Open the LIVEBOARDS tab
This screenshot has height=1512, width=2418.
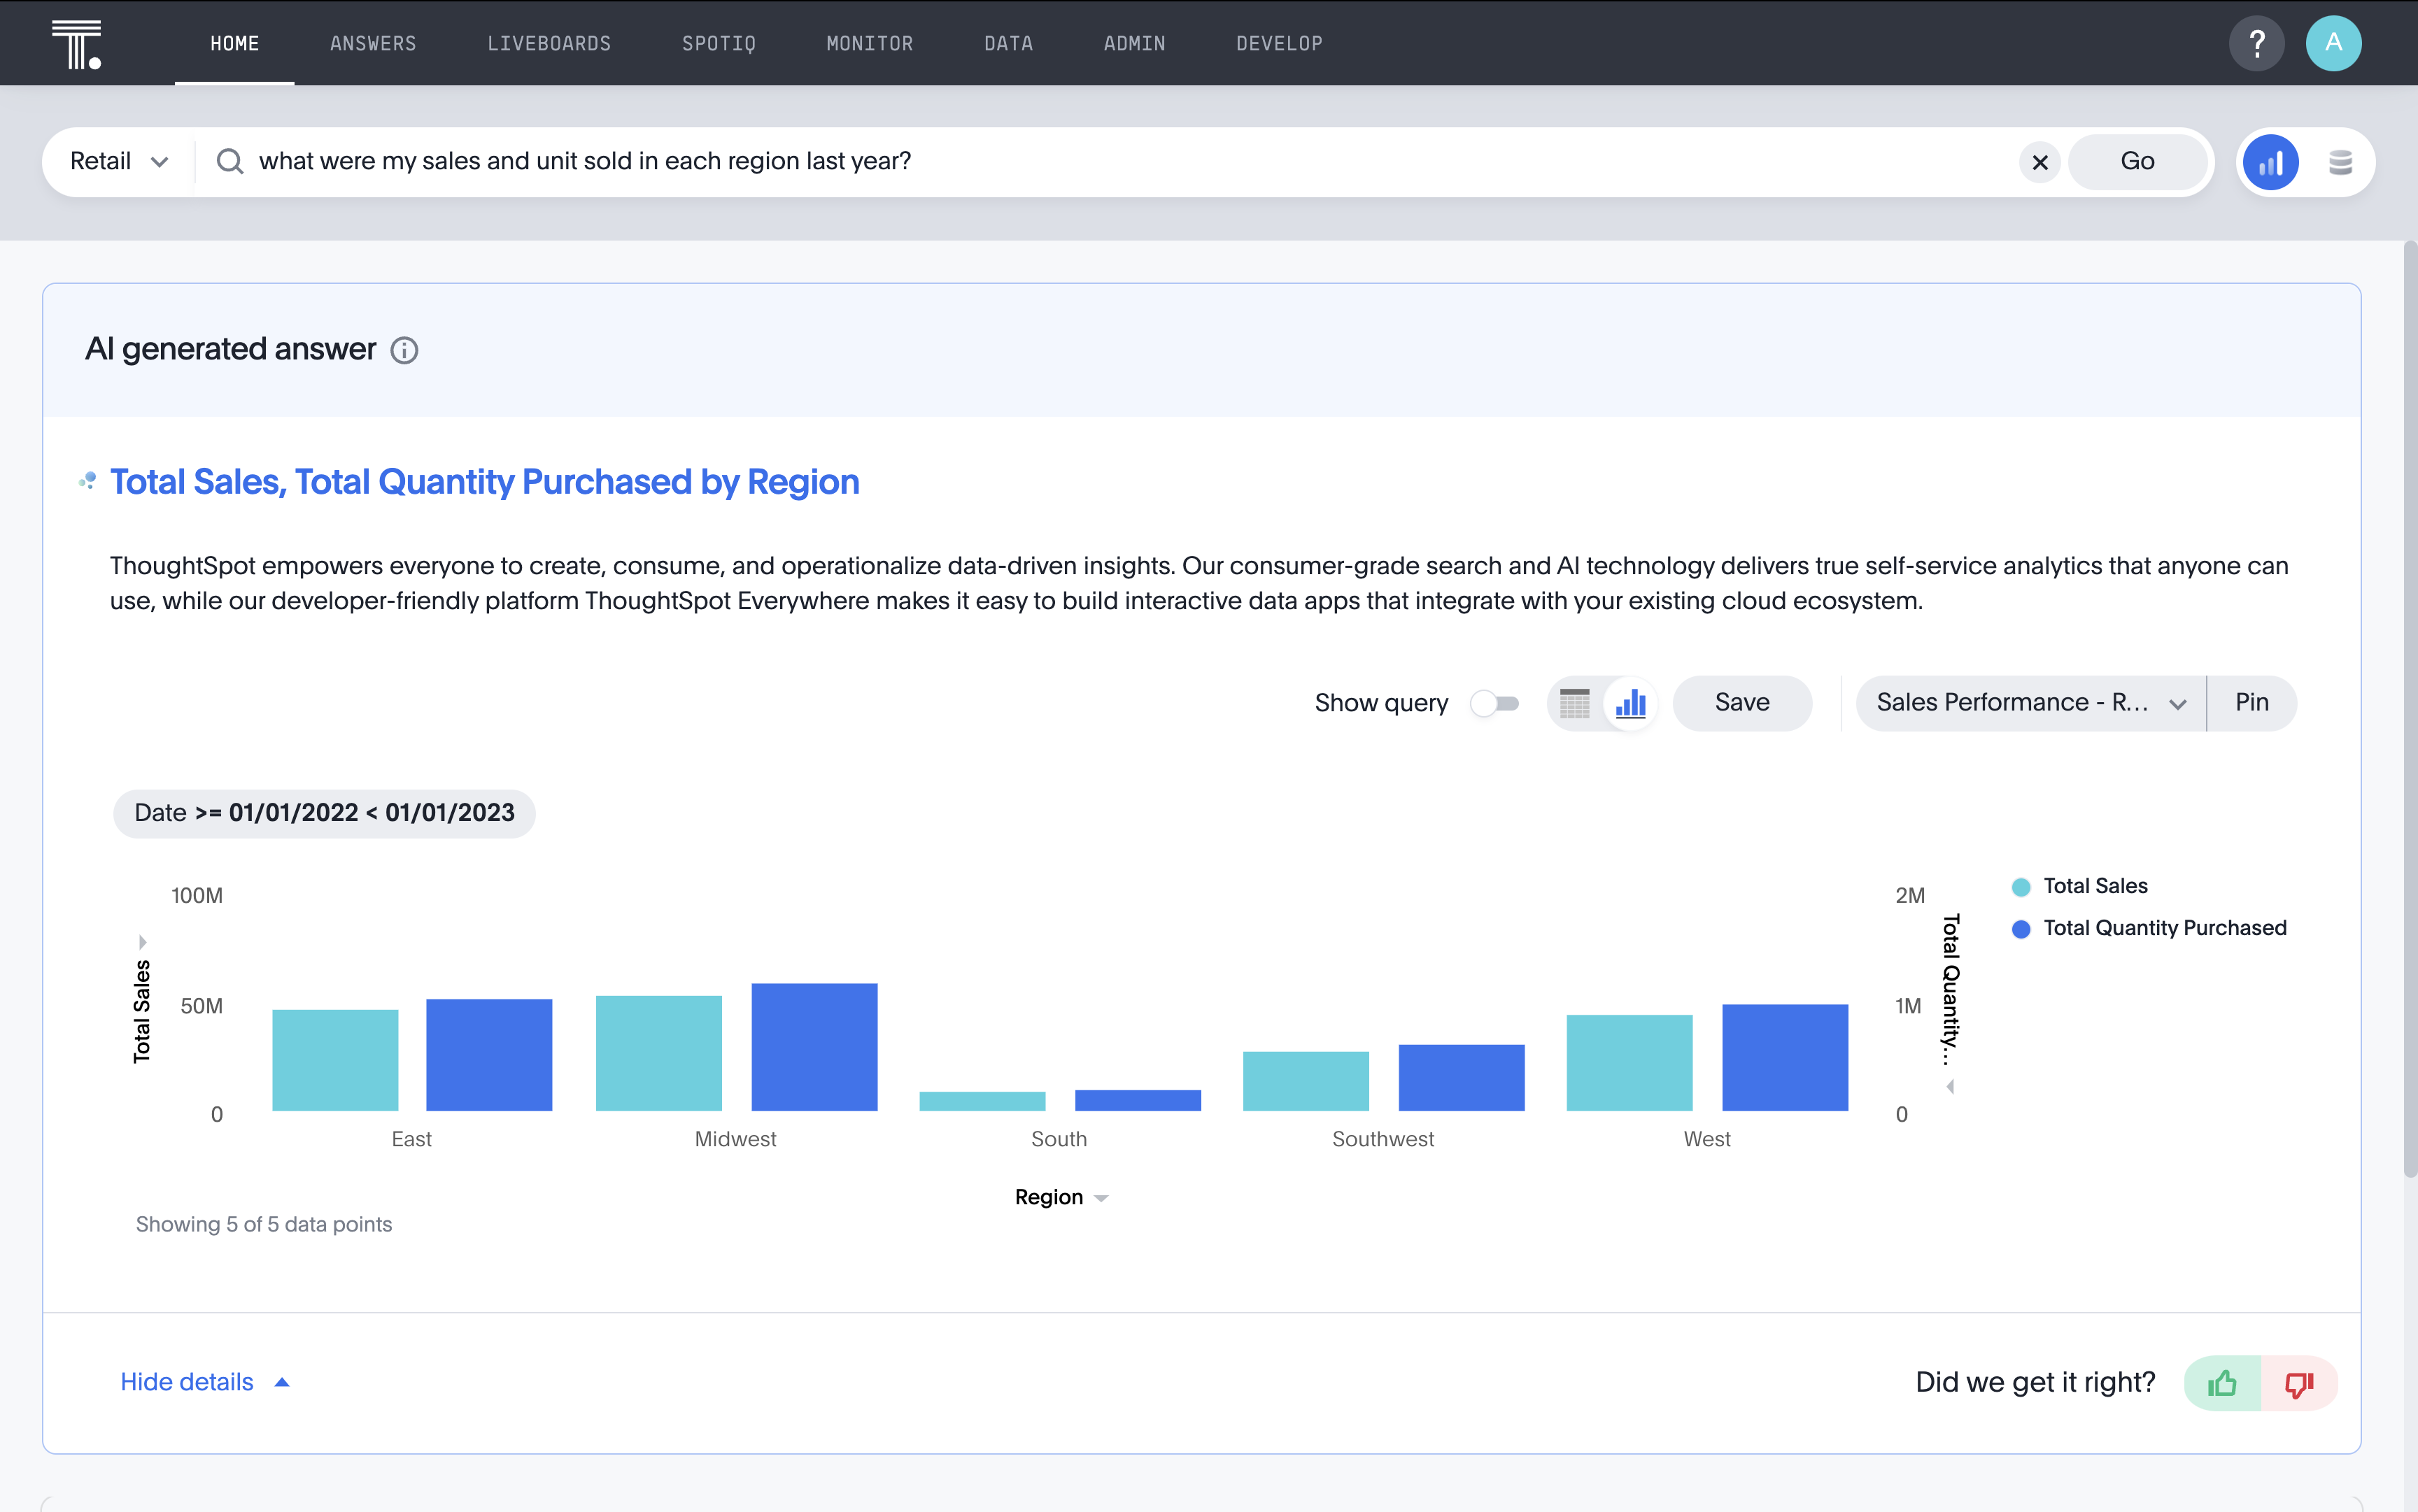point(549,43)
